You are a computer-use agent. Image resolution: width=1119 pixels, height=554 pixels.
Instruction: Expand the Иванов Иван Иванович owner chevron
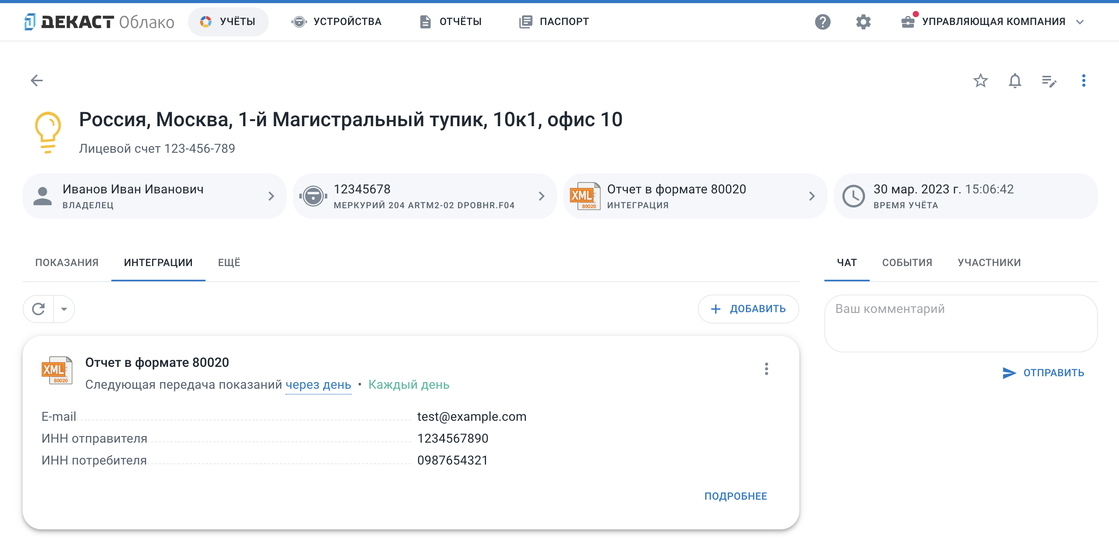click(271, 196)
